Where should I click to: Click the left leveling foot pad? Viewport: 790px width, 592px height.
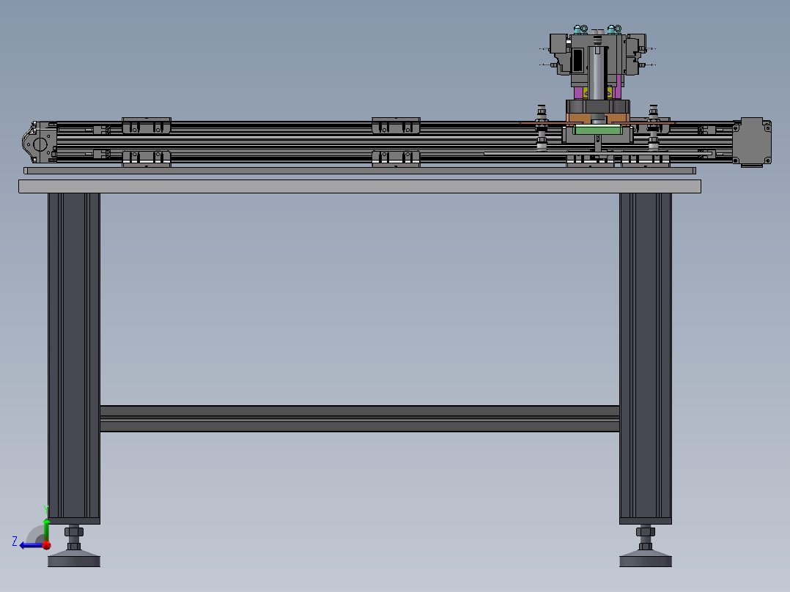(x=73, y=560)
